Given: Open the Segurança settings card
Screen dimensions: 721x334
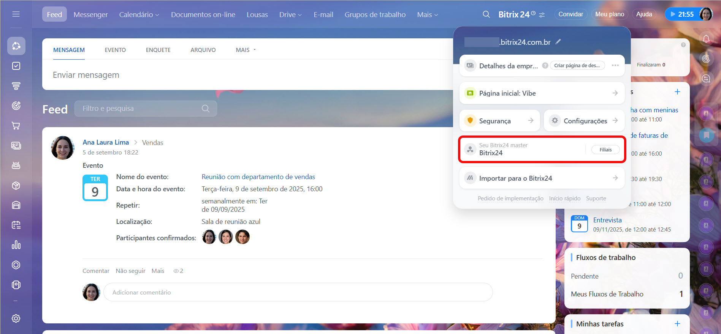Looking at the screenshot, I should (x=499, y=121).
